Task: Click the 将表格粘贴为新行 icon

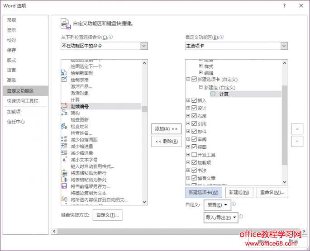Action: (64, 173)
